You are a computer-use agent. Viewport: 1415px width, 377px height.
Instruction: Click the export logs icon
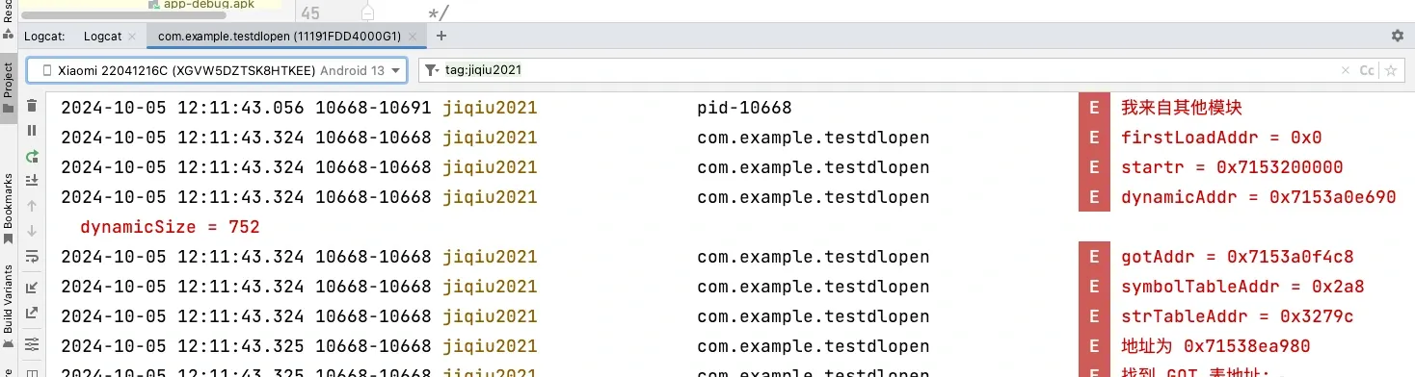pos(32,313)
